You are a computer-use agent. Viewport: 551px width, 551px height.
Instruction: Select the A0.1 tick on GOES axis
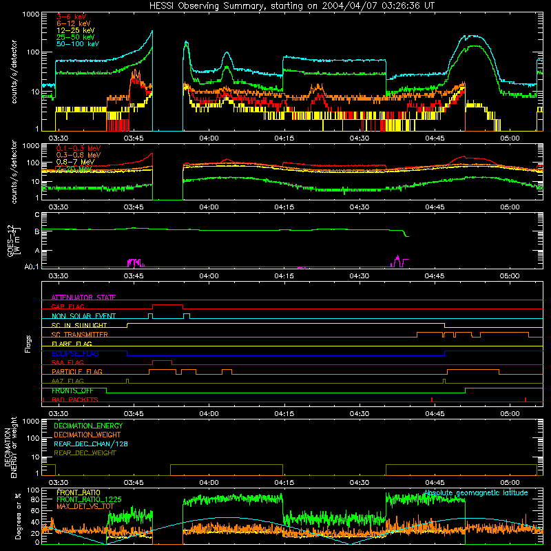[x=32, y=267]
